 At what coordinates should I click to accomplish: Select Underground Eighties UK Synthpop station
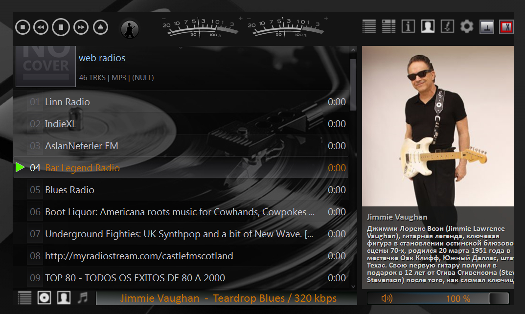(x=181, y=234)
